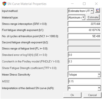Click the SN curve plot icon
The height and width of the screenshot is (99, 102).
point(97,11)
